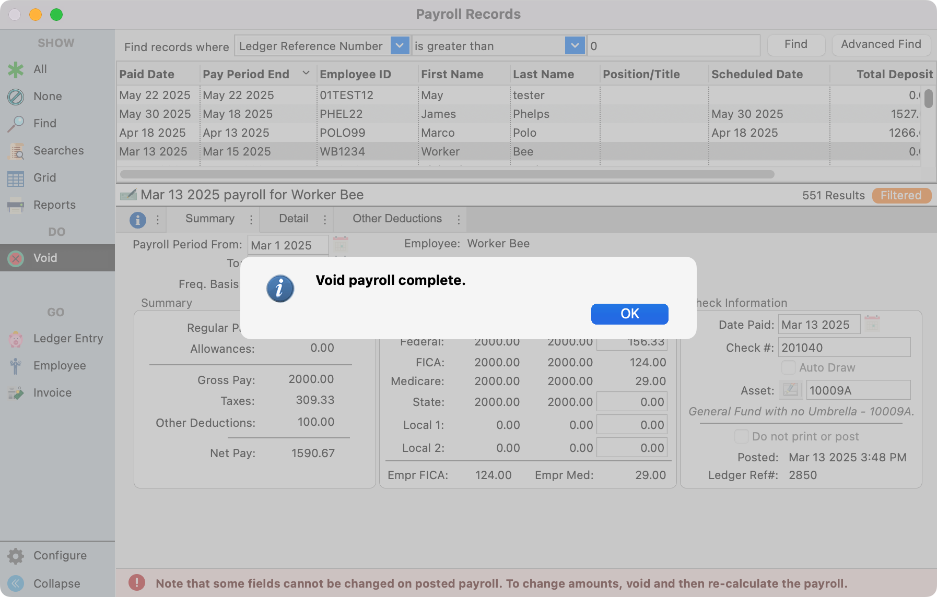
Task: Click the Grid view icon
Action: click(16, 177)
